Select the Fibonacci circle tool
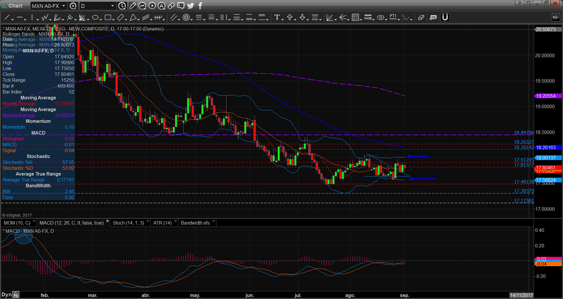 [186, 18]
